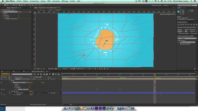Click Bouteille in the composition breadcrumb
This screenshot has width=198, height=111.
pyautogui.click(x=58, y=10)
